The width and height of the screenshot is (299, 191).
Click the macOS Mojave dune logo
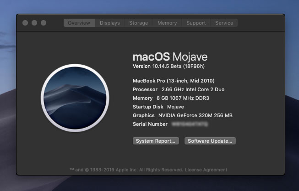(x=75, y=98)
